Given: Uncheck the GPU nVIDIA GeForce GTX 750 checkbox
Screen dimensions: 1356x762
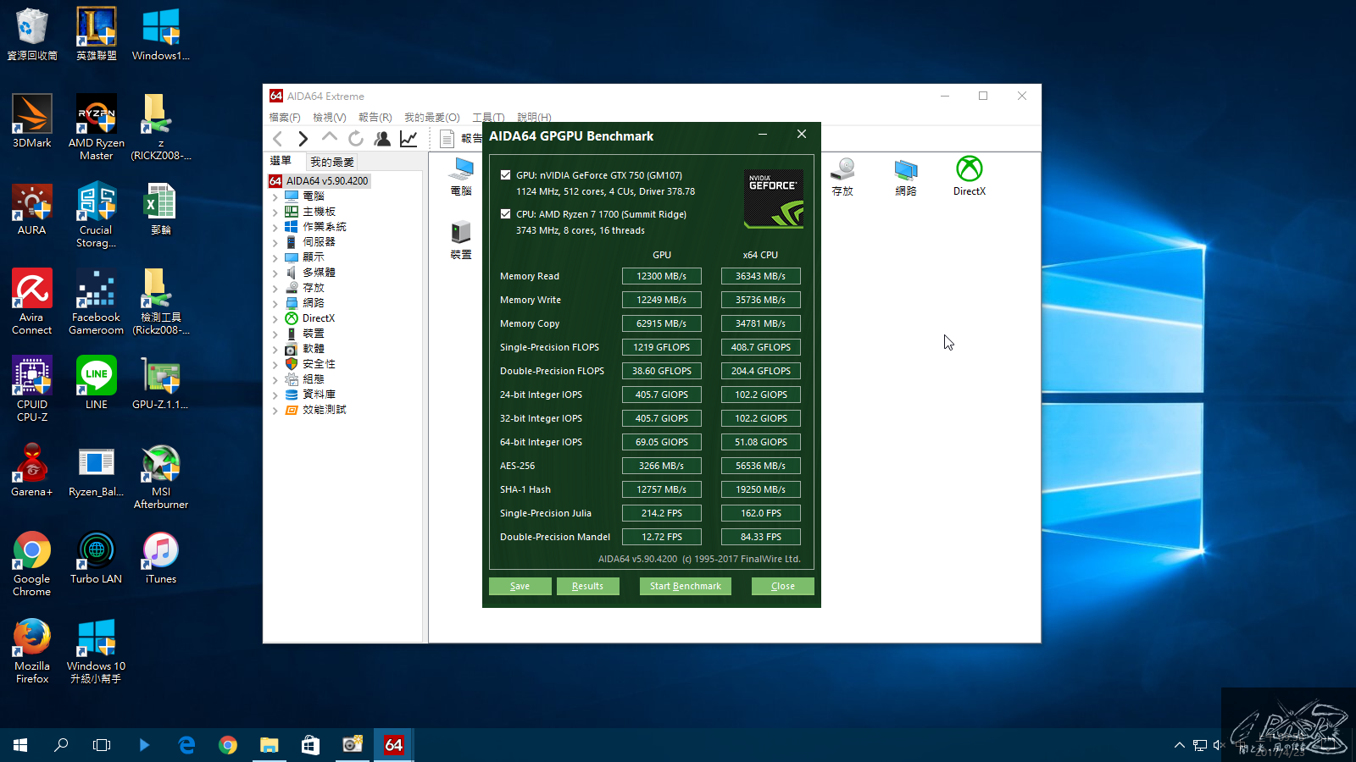Looking at the screenshot, I should [506, 175].
